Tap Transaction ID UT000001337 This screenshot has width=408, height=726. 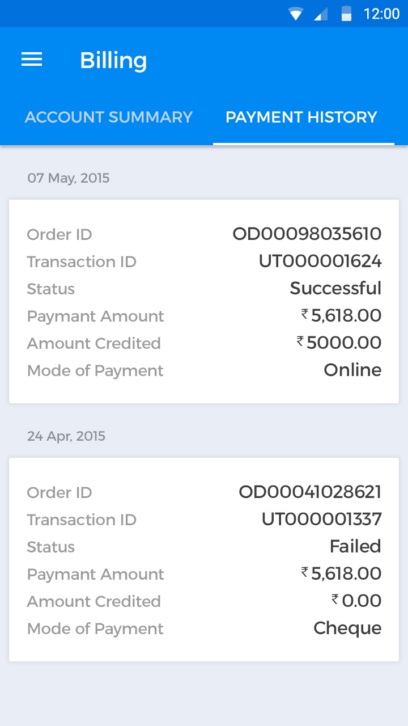tap(321, 519)
